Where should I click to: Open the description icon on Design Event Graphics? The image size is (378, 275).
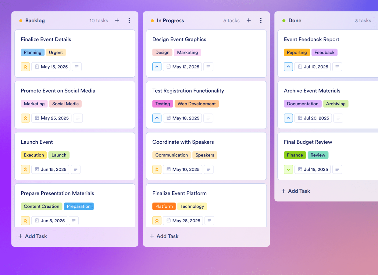[208, 66]
